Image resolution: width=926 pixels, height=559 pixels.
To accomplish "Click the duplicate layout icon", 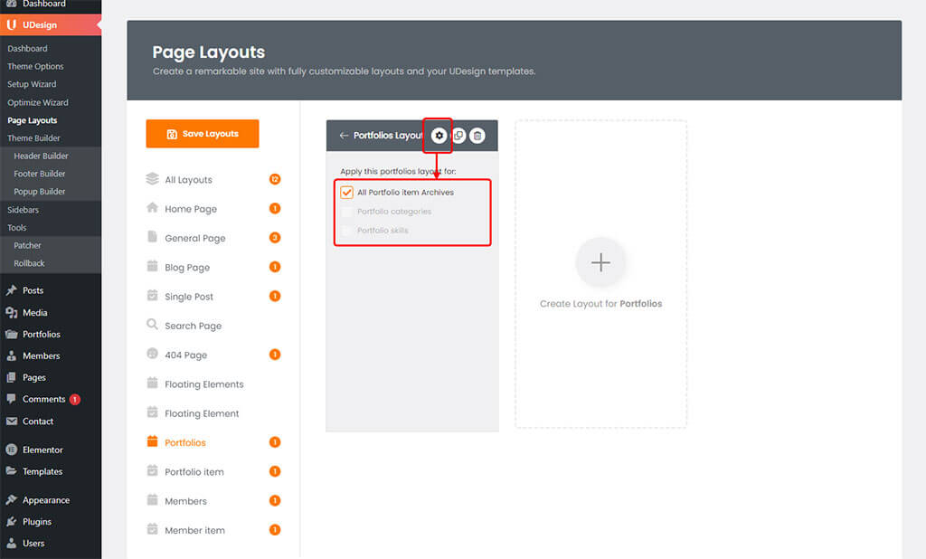I will click(458, 136).
